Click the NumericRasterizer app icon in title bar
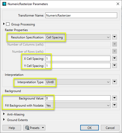Screen dimensions: 122x133 point(4,4)
